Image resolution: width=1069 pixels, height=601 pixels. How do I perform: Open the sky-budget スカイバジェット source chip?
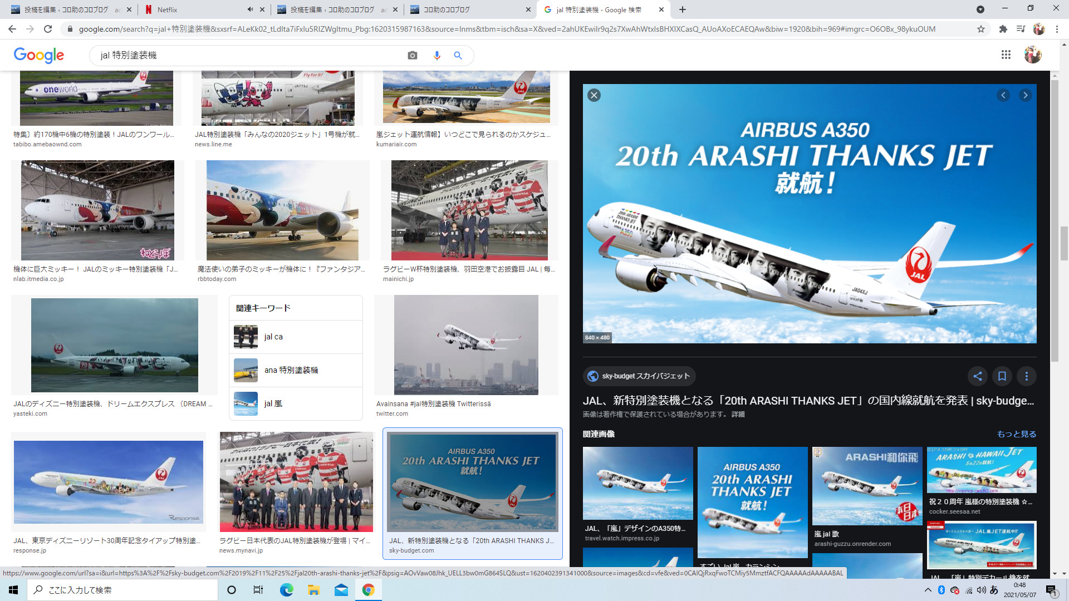[x=639, y=376]
